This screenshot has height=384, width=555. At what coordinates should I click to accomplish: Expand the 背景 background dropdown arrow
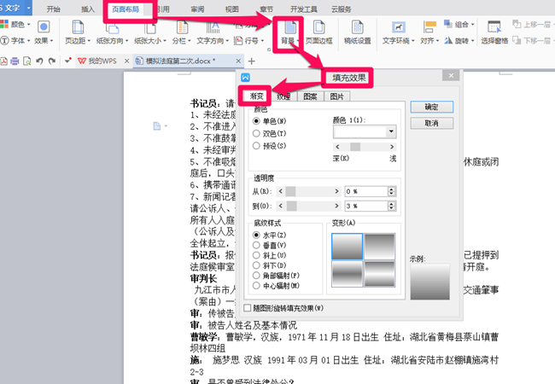[298, 41]
